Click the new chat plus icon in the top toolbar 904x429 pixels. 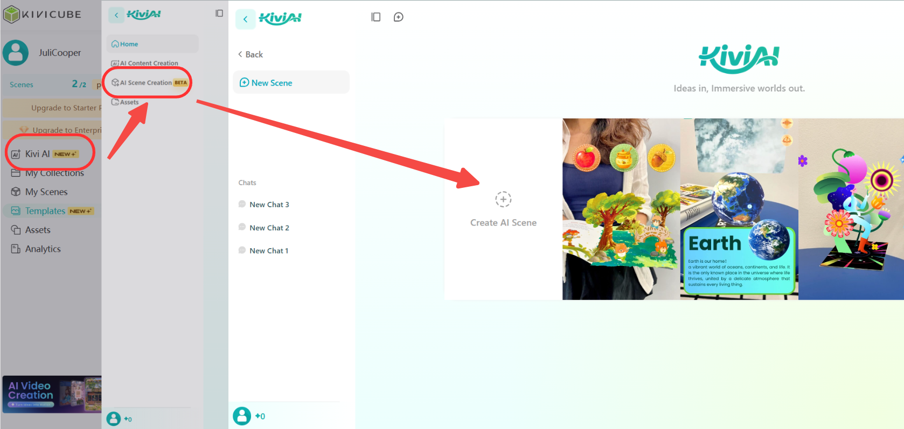tap(399, 17)
